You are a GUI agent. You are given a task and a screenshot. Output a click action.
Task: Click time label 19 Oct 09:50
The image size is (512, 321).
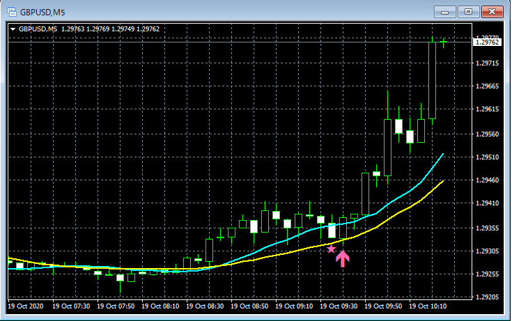click(383, 306)
